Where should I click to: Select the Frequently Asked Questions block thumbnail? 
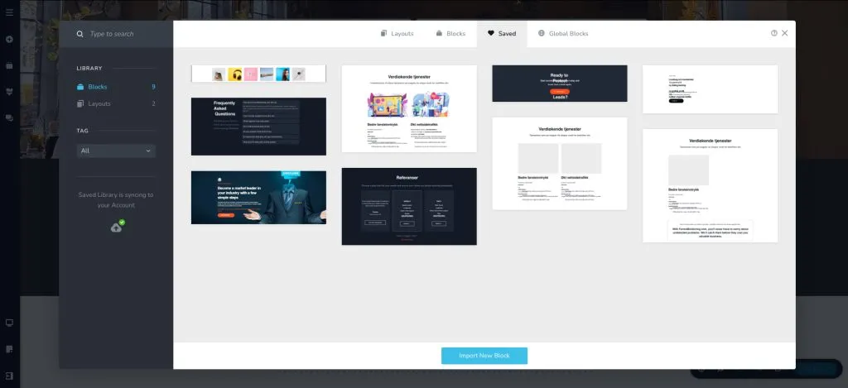(x=258, y=127)
